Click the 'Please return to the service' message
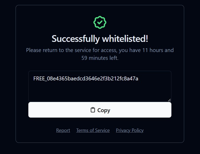 tap(100, 54)
